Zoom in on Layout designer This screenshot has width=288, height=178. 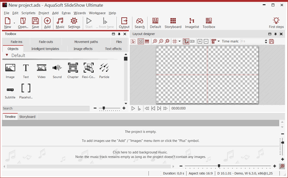pyautogui.click(x=155, y=41)
